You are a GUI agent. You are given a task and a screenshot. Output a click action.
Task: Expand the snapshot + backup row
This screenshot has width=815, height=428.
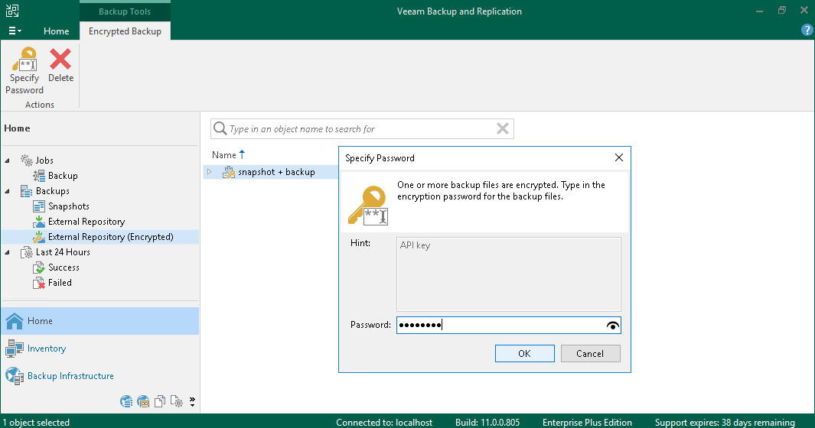(210, 172)
